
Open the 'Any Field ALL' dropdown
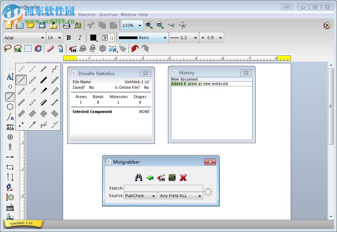pyautogui.click(x=181, y=196)
